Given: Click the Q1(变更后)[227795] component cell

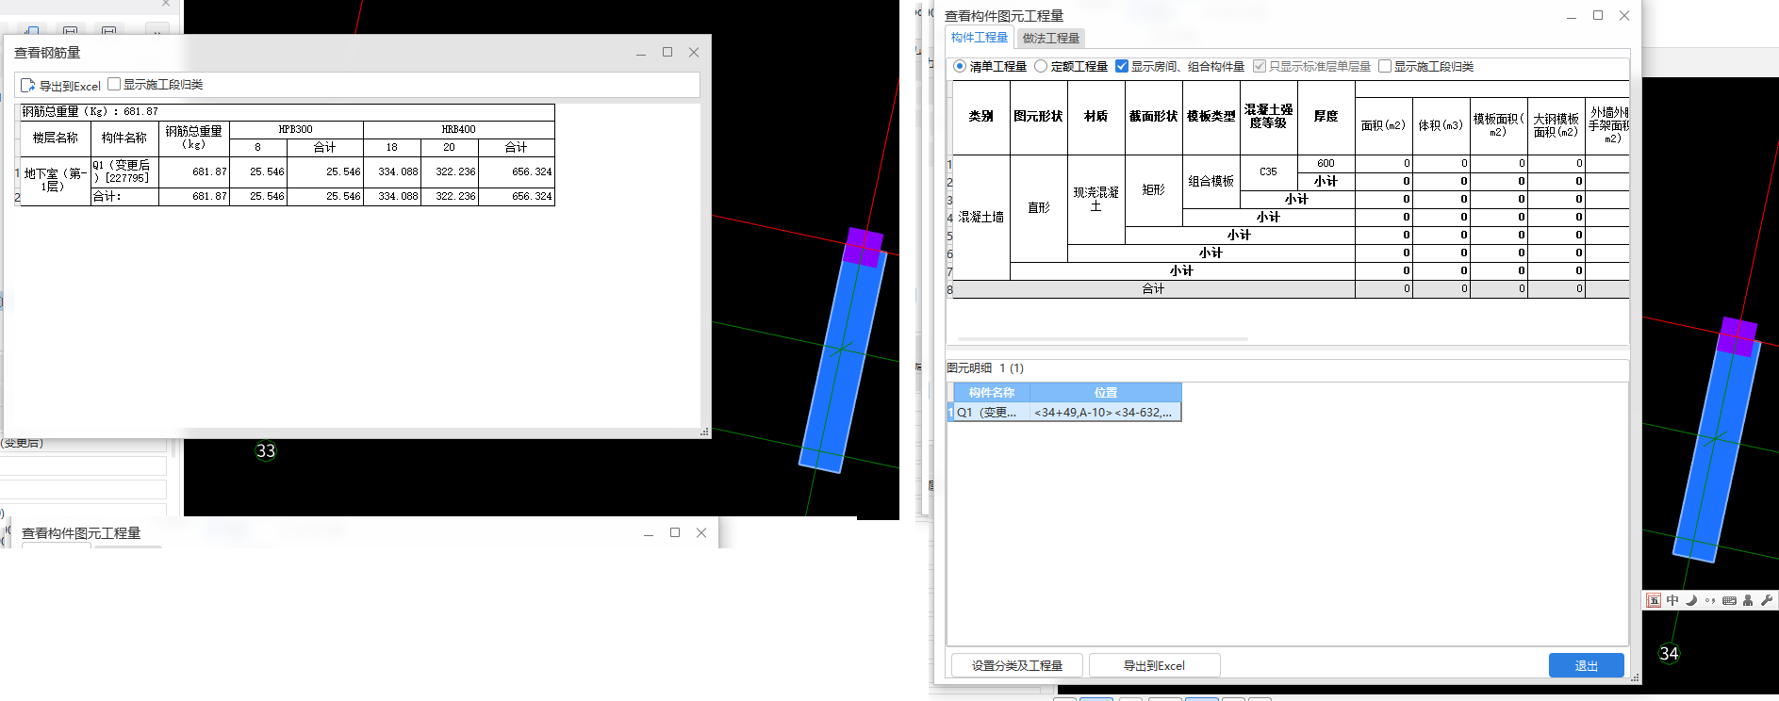Looking at the screenshot, I should [124, 172].
